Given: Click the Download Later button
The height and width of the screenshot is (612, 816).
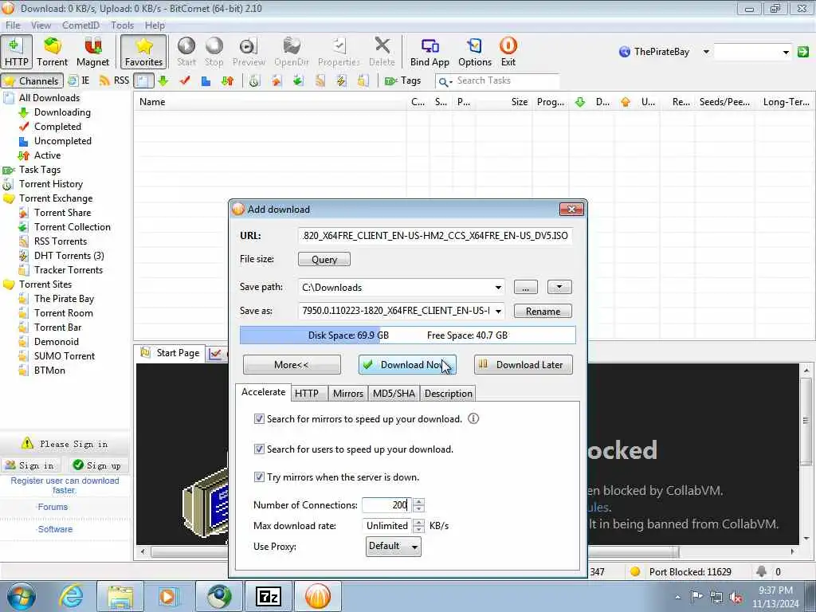Looking at the screenshot, I should click(523, 365).
